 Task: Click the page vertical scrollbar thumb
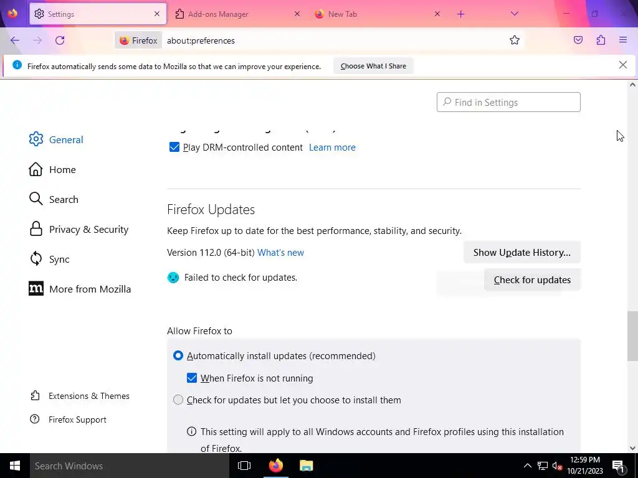click(632, 335)
